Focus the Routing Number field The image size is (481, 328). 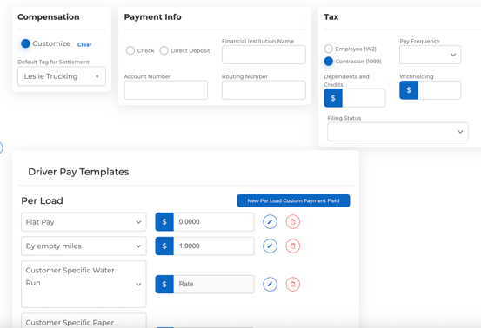pyautogui.click(x=264, y=90)
